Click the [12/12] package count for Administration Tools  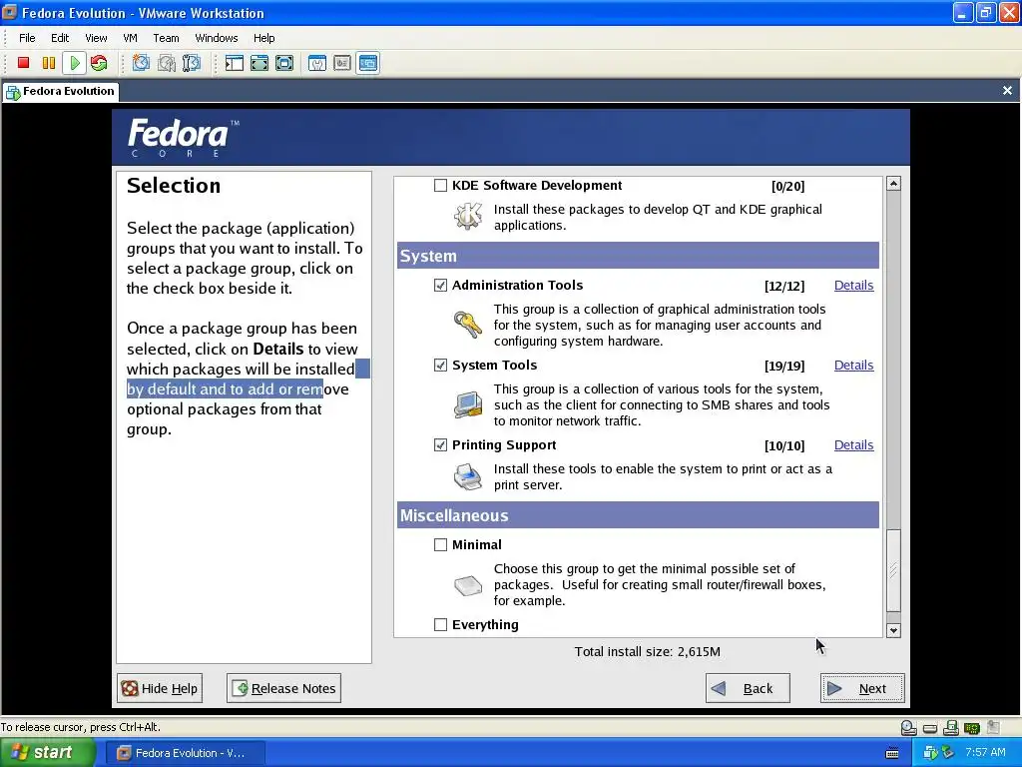click(784, 286)
